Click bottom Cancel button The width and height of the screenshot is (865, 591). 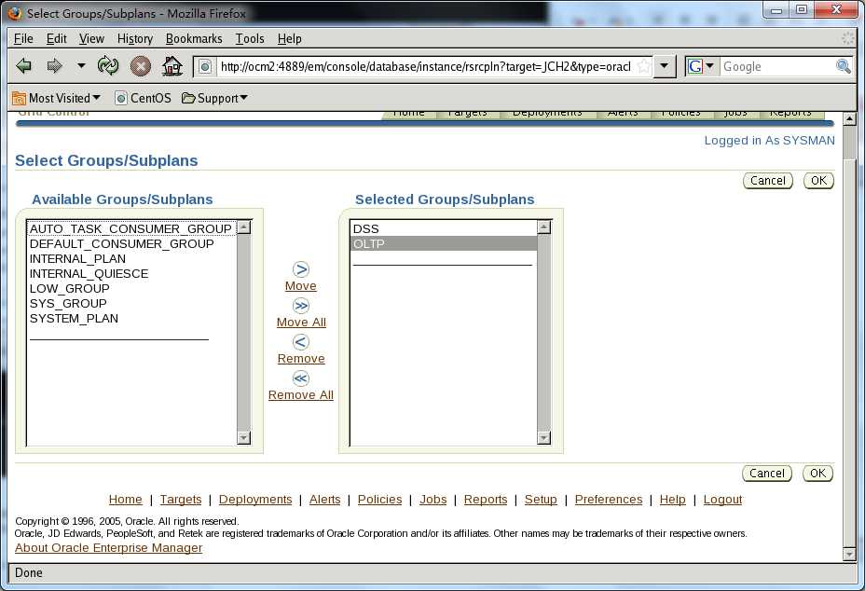[767, 474]
